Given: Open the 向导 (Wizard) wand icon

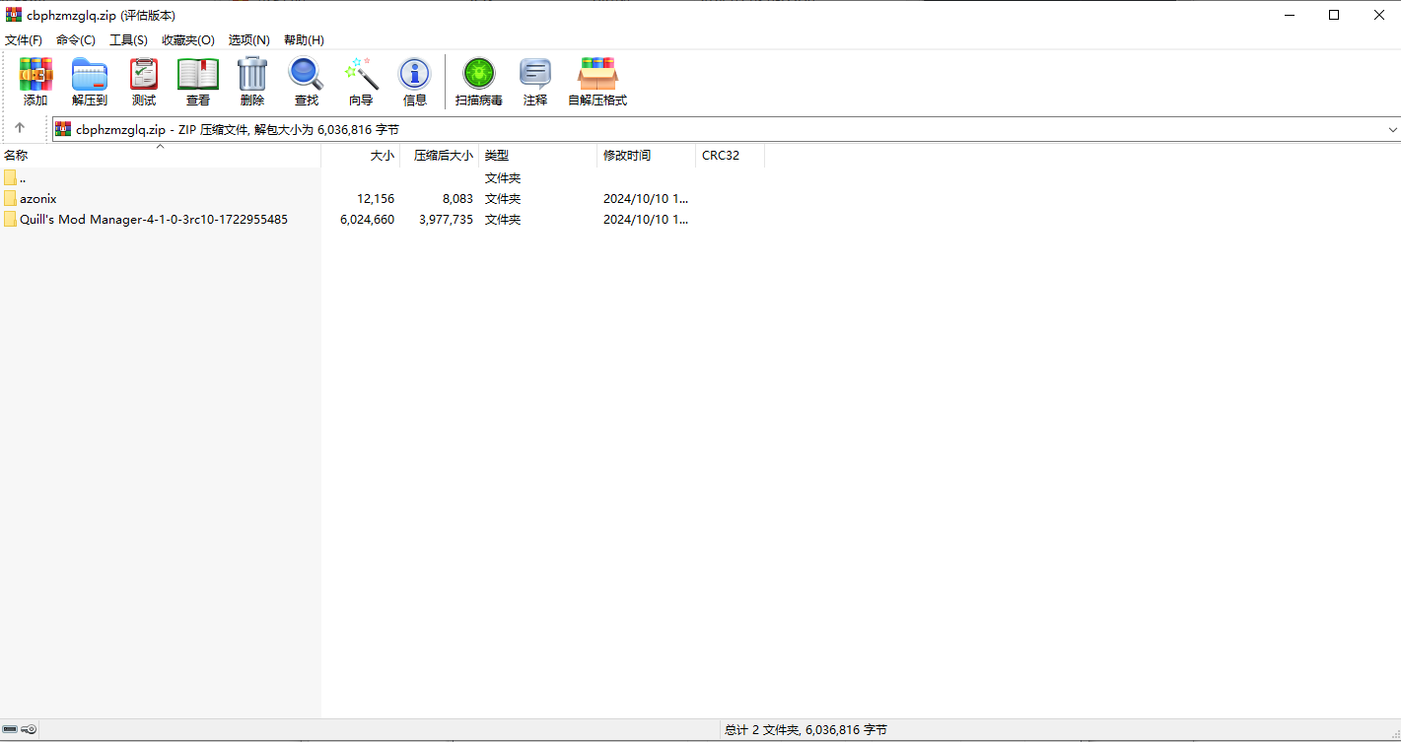Looking at the screenshot, I should point(361,75).
